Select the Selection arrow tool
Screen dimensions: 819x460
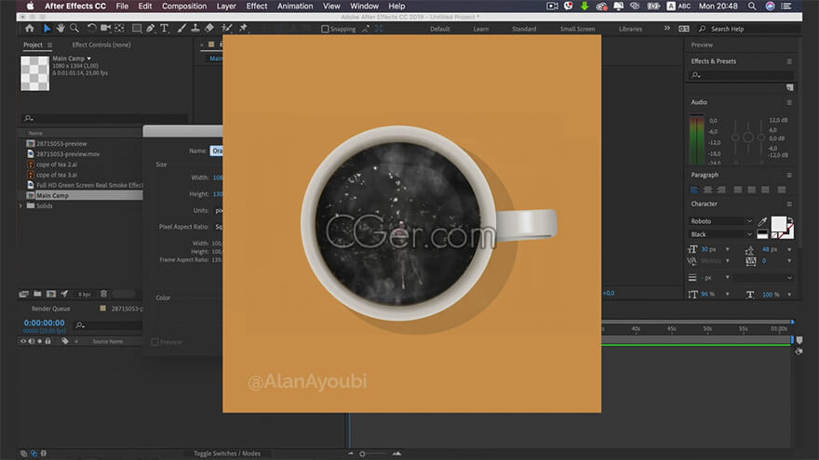(x=47, y=28)
